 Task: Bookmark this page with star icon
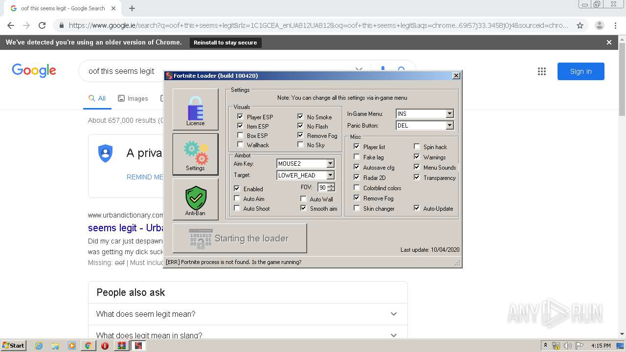[x=580, y=25]
